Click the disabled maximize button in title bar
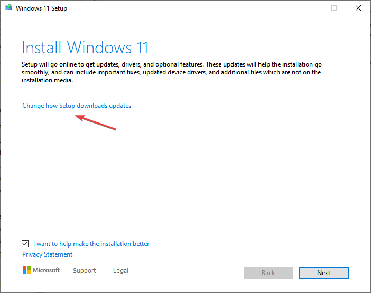Image resolution: width=371 pixels, height=293 pixels. click(334, 8)
